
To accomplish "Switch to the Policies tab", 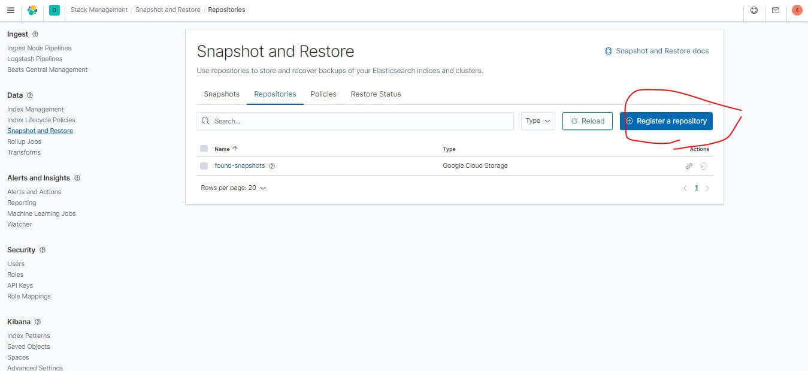I will tap(323, 94).
